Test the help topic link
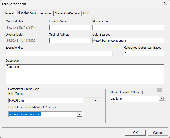 pyautogui.click(x=94, y=100)
